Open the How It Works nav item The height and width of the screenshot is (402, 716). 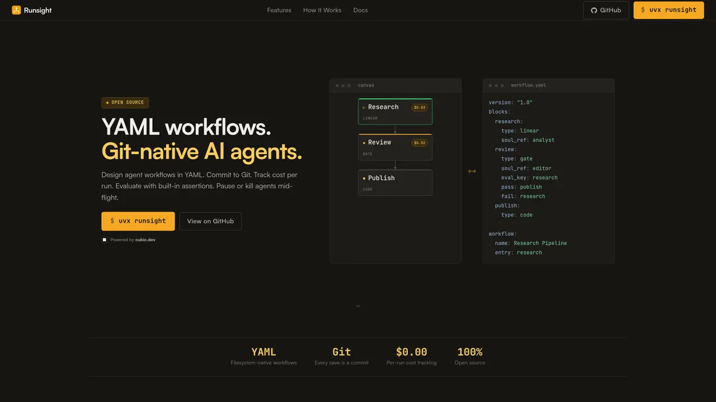(322, 10)
